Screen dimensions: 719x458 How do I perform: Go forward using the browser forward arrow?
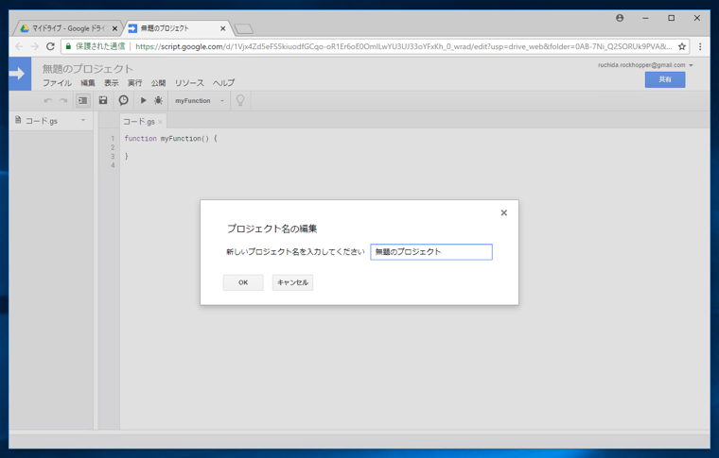coord(35,46)
